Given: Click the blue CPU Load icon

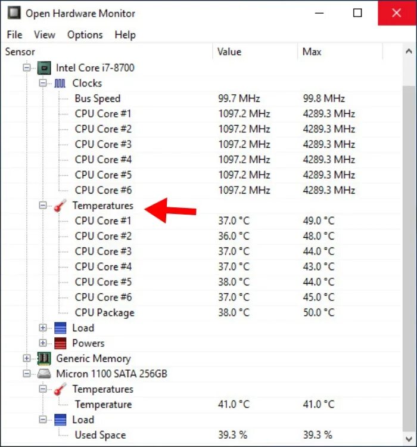Looking at the screenshot, I should 60,328.
